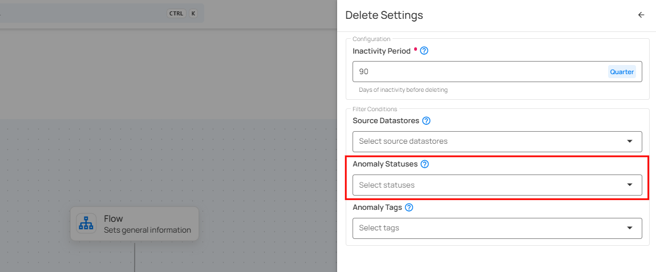656x272 pixels.
Task: Click the search bar at the top
Action: 86,13
